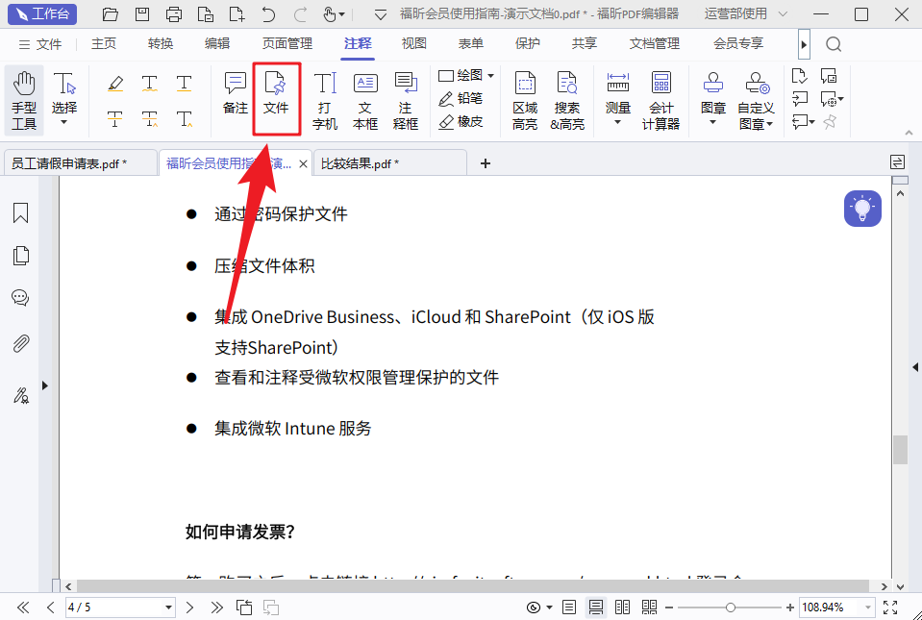This screenshot has height=620, width=922.
Task: Click the 工作台 workspace button
Action: pyautogui.click(x=41, y=13)
